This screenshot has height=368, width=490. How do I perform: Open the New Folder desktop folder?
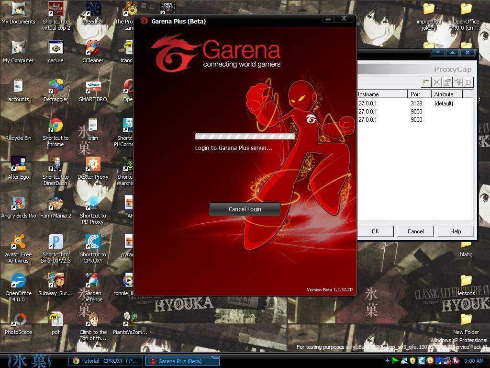pos(466,324)
